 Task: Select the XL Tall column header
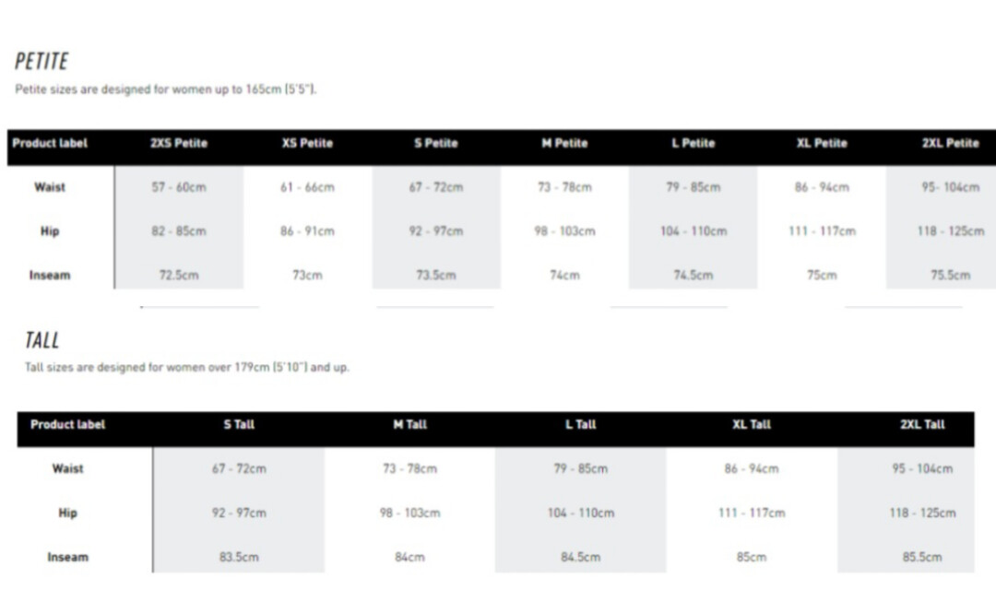coord(751,425)
